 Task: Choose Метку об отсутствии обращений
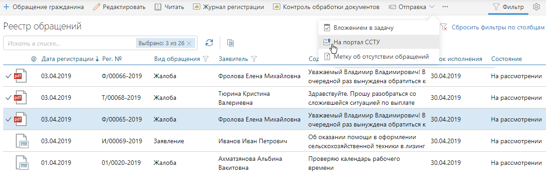pos(378,57)
